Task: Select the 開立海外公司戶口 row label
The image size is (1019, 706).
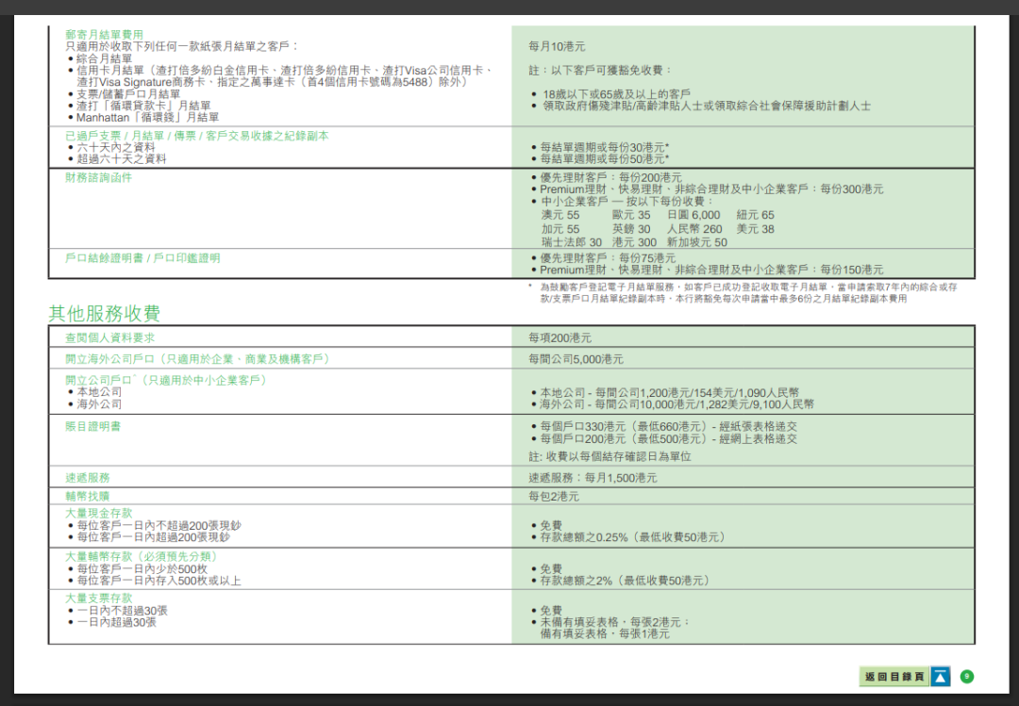Action: coord(199,359)
